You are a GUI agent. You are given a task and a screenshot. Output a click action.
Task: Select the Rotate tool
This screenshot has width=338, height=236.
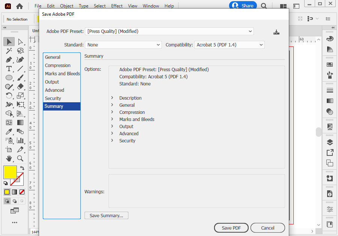point(9,96)
